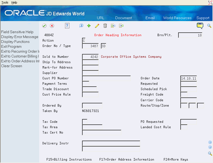Click the Order Date field

click(x=188, y=78)
